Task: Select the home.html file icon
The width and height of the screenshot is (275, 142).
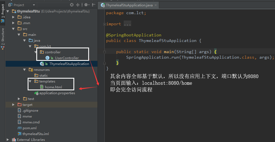Action: click(x=42, y=87)
